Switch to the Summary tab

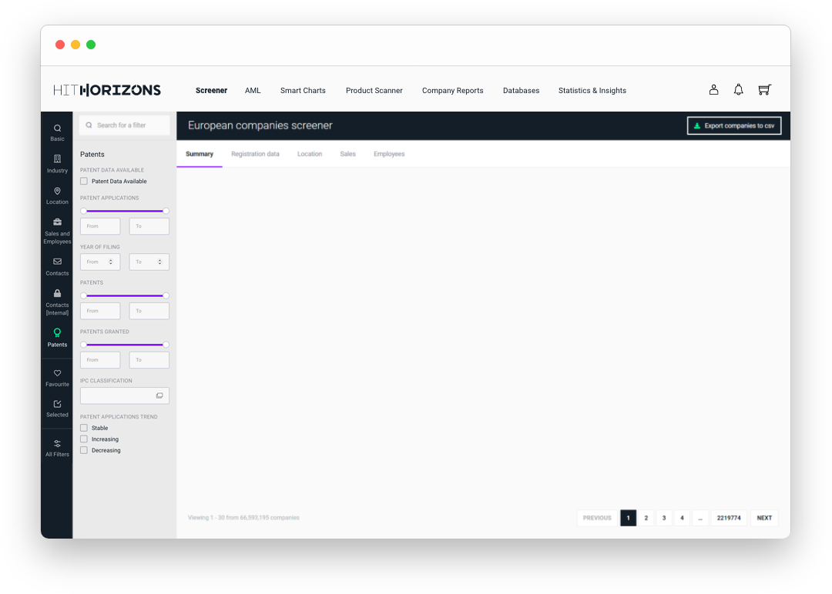coord(200,154)
